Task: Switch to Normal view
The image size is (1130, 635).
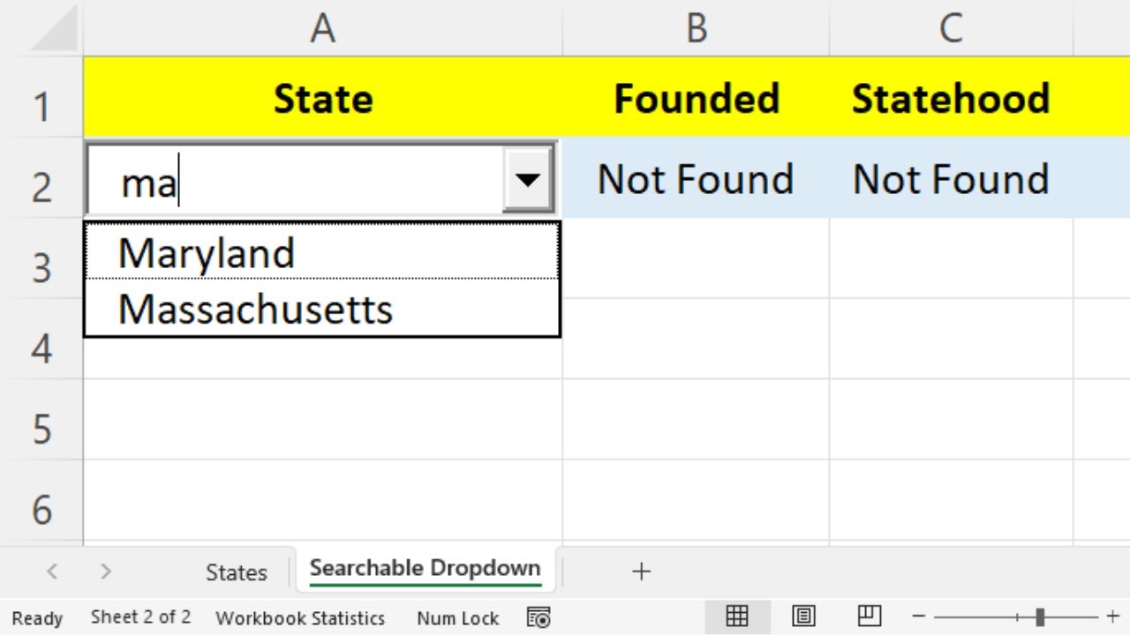Action: (737, 616)
